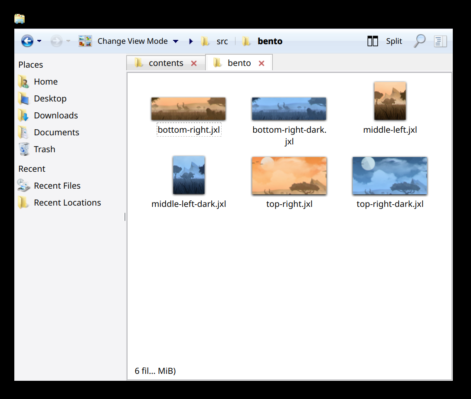Click the blue Back navigation arrow
This screenshot has height=399, width=471.
tap(27, 41)
